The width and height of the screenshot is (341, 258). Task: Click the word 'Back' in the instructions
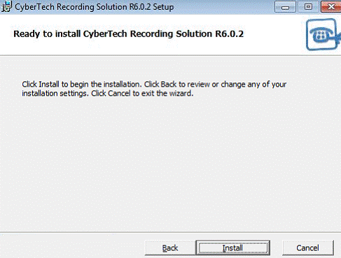tap(169, 84)
